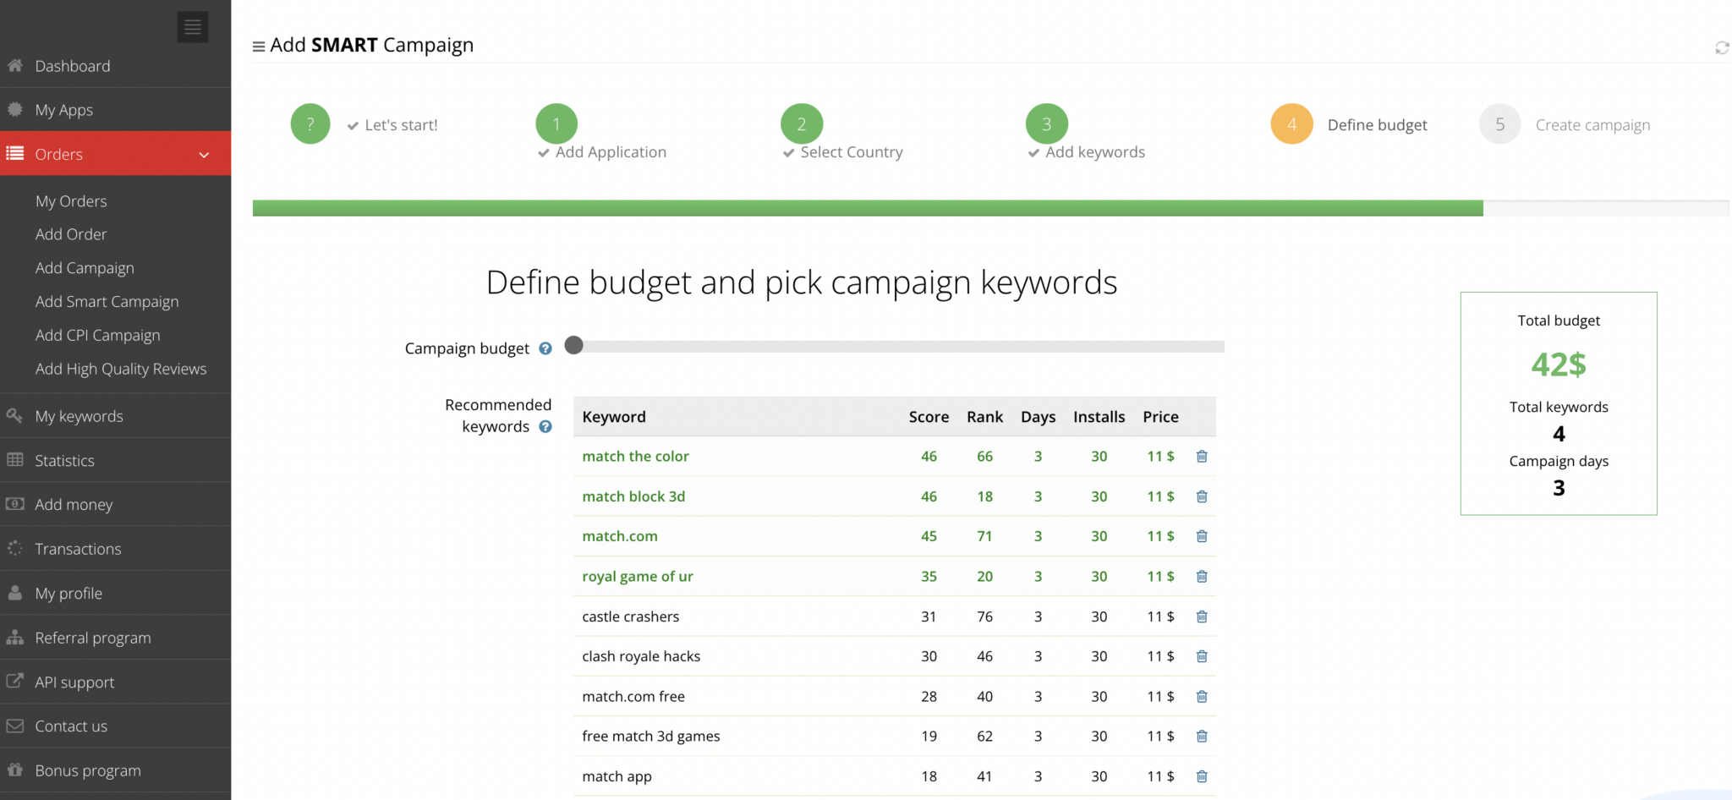Open Add CPI Campaign in sidebar
The height and width of the screenshot is (800, 1732).
(97, 336)
